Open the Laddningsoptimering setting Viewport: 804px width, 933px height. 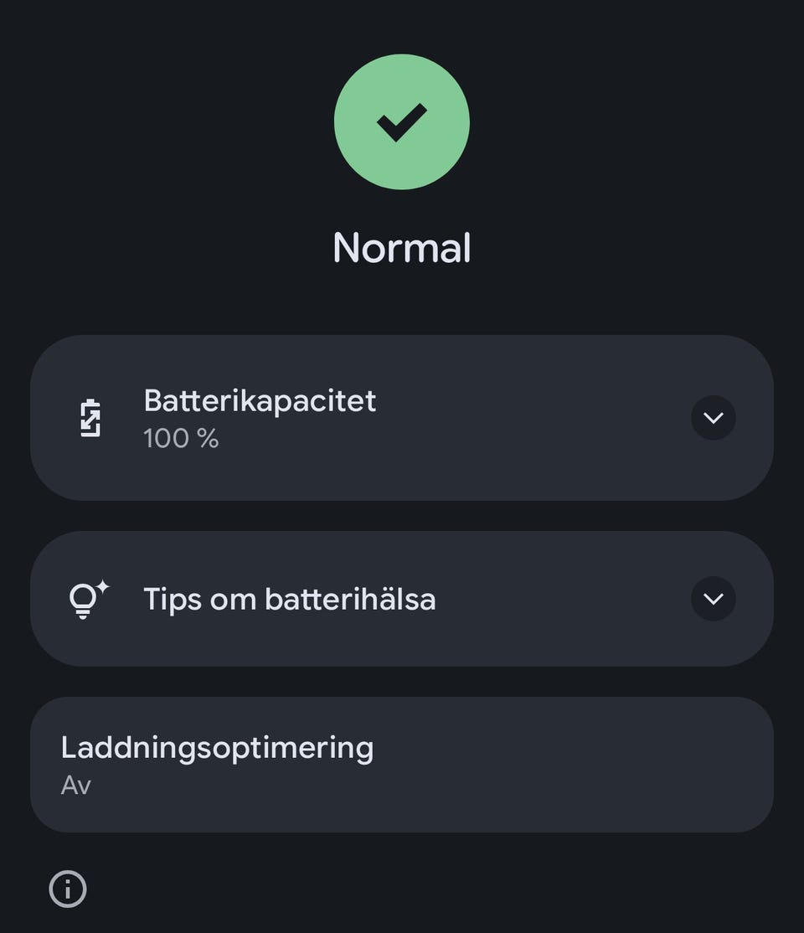pyautogui.click(x=217, y=747)
